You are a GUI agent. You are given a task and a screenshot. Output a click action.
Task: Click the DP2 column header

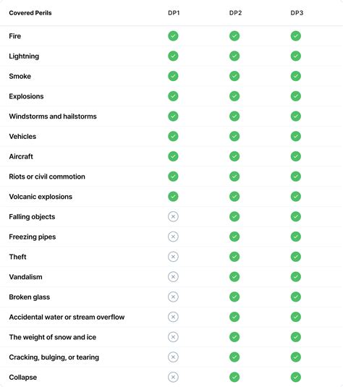(x=235, y=13)
